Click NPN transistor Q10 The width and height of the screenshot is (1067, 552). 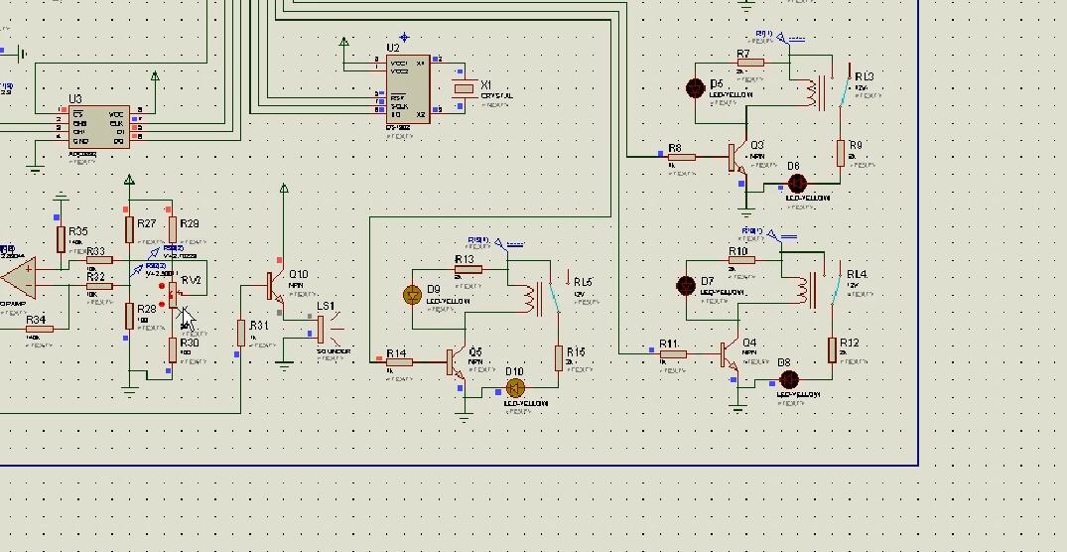pos(277,287)
